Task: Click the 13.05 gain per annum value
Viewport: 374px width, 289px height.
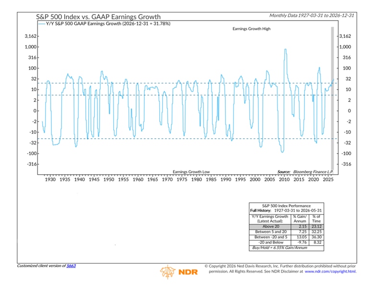Action: [x=302, y=237]
